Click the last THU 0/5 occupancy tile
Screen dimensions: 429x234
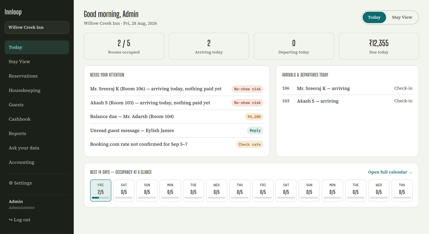(402, 191)
